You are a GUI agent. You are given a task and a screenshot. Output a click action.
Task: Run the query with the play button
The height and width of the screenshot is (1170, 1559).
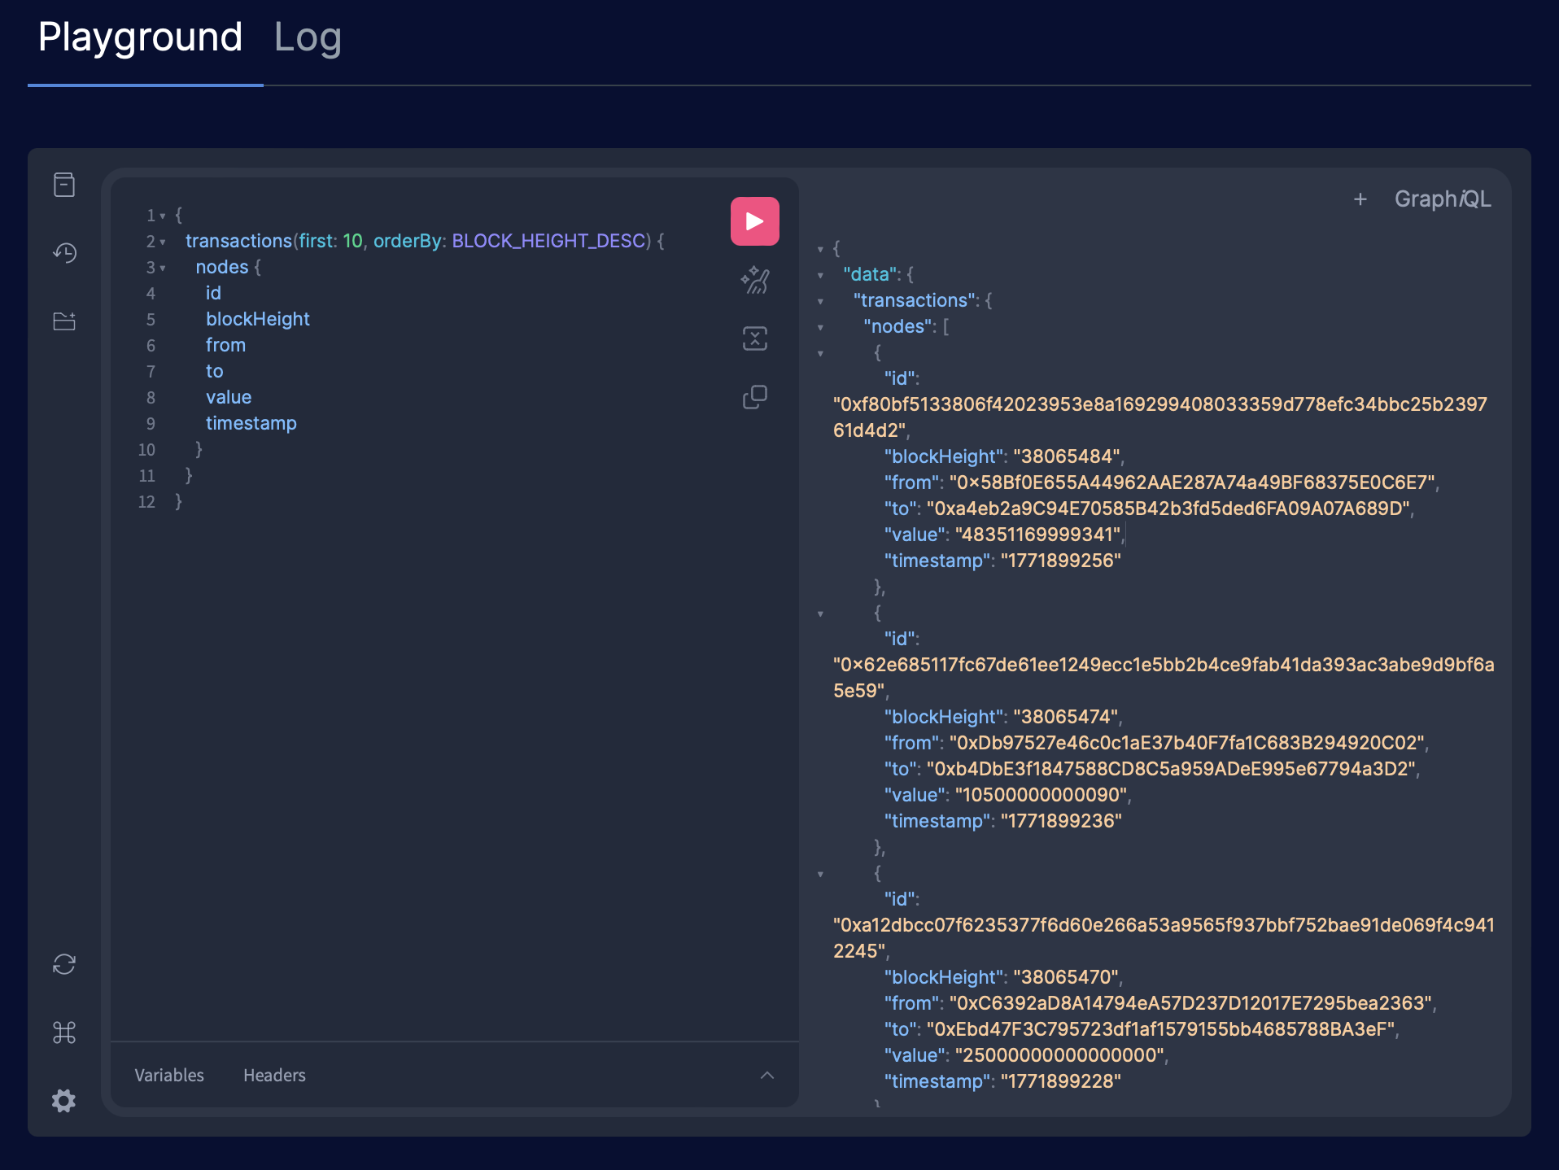pyautogui.click(x=754, y=221)
